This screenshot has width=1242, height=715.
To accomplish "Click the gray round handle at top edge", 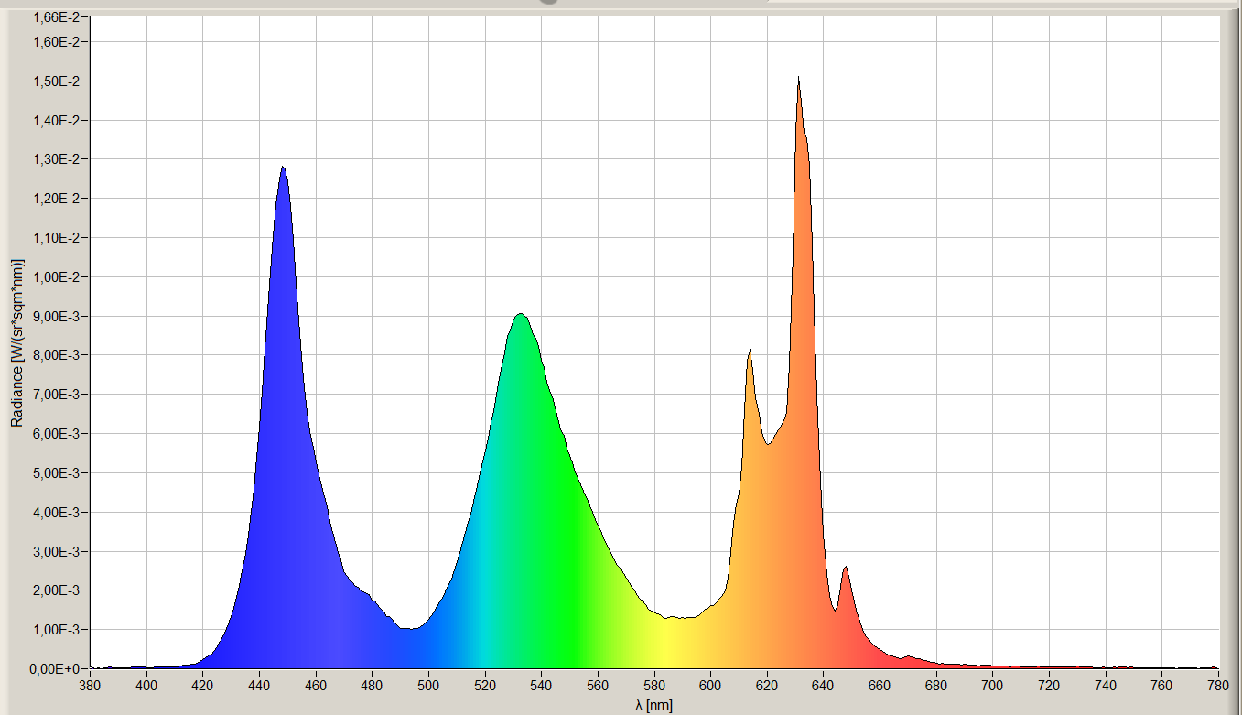I will point(548,1).
